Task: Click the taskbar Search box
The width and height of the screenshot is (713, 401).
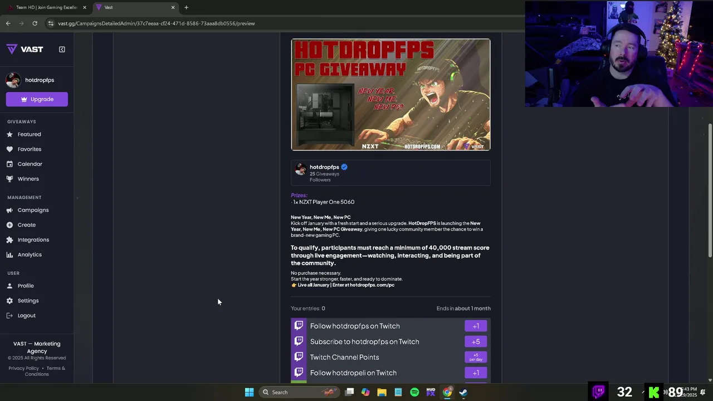Action: 300,392
